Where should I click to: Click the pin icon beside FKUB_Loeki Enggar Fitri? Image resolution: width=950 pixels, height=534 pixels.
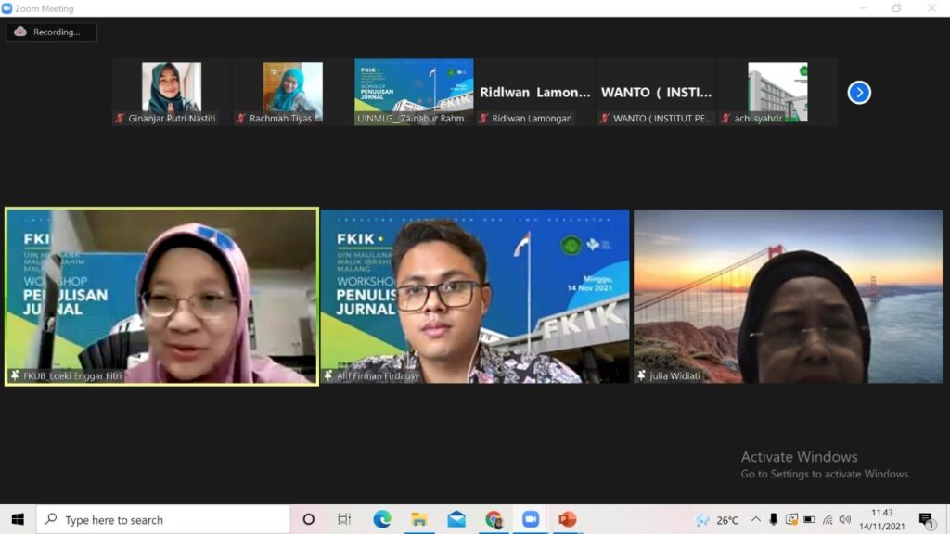pos(15,375)
